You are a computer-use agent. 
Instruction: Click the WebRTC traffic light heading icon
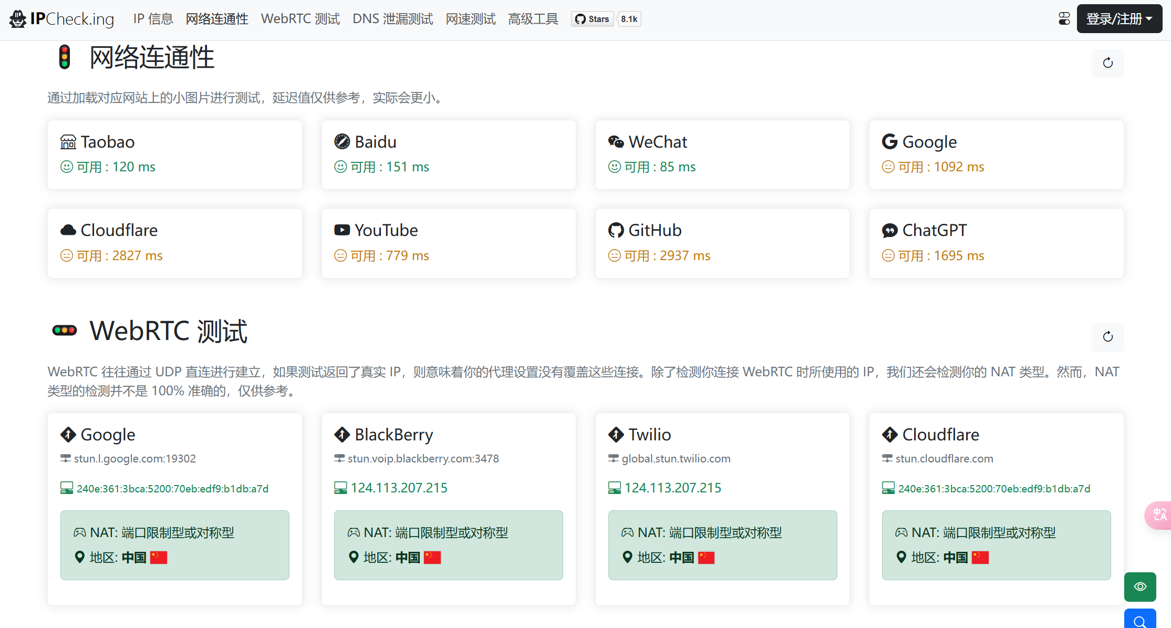click(x=65, y=331)
